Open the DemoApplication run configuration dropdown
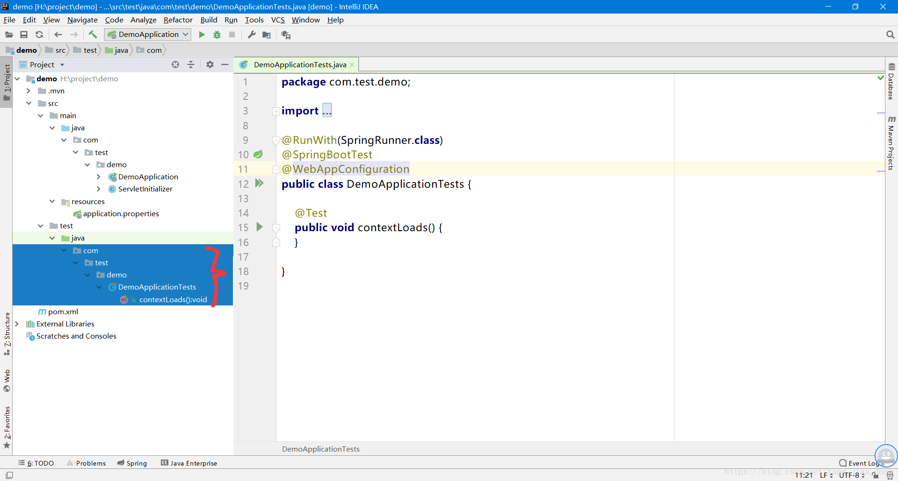 tap(148, 35)
